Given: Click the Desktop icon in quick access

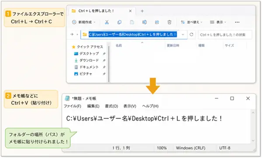Looking at the screenshot, I should pyautogui.click(x=76, y=54).
